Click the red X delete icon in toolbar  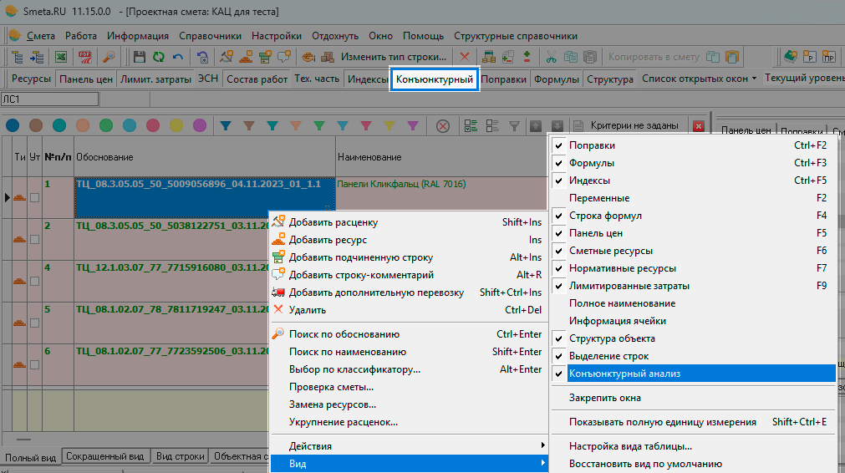(x=465, y=58)
